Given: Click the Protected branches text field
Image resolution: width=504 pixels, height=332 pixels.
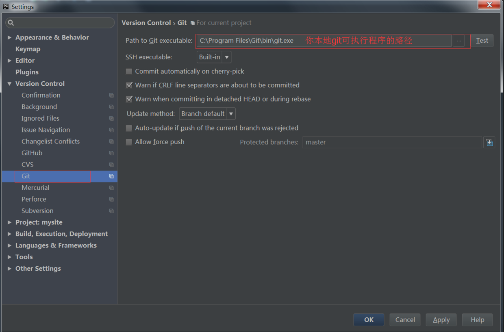Looking at the screenshot, I should tap(392, 142).
